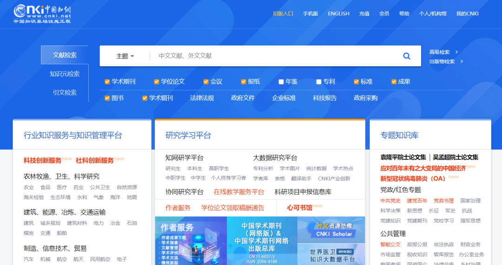Open 大数据研究平台 link
The image size is (502, 265).
275,158
